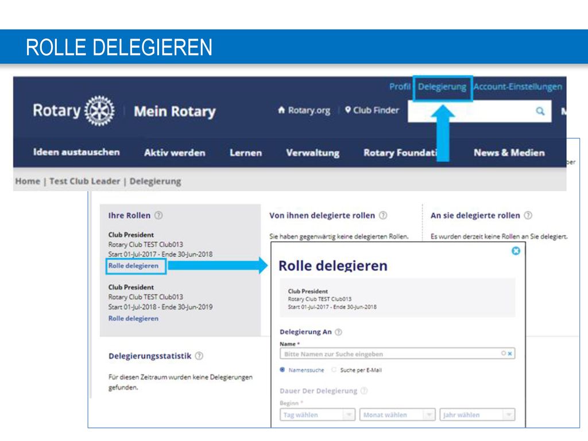This screenshot has height=441, width=588.
Task: Click the home icon beside Rotary.org
Action: tap(281, 110)
